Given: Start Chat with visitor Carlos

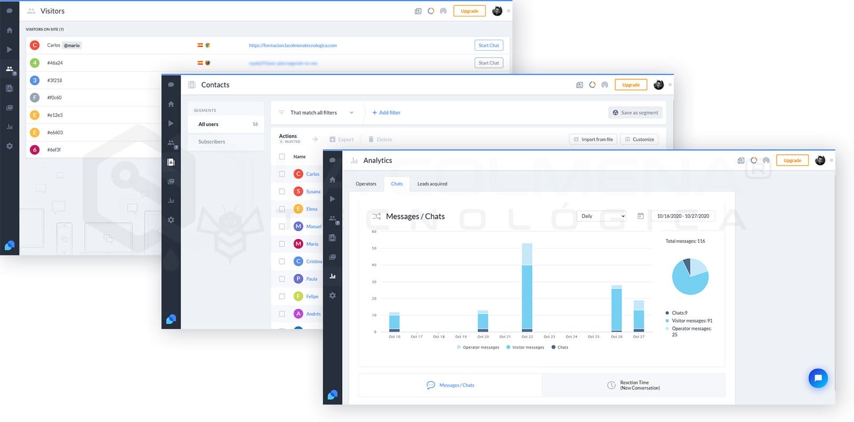Looking at the screenshot, I should pyautogui.click(x=489, y=45).
